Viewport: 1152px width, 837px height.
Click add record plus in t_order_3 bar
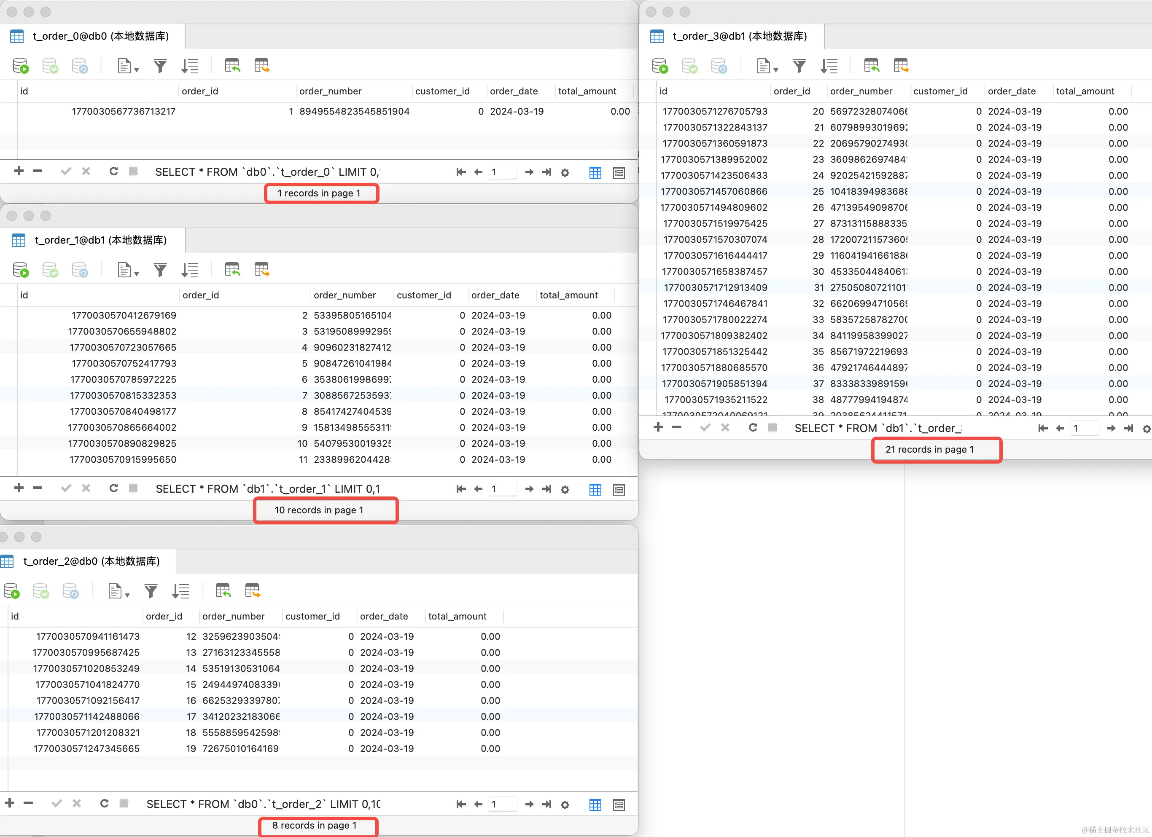coord(658,427)
